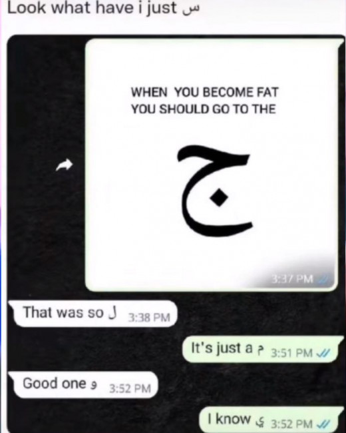
Task: Click the Arabic letter lam in 'That was so'
Action: [113, 312]
